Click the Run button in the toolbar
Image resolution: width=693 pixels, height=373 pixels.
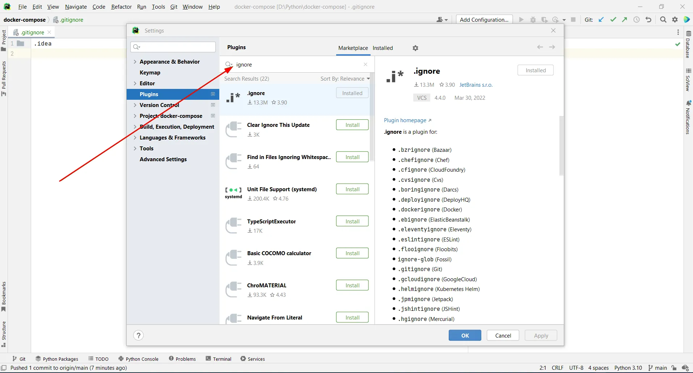point(521,20)
